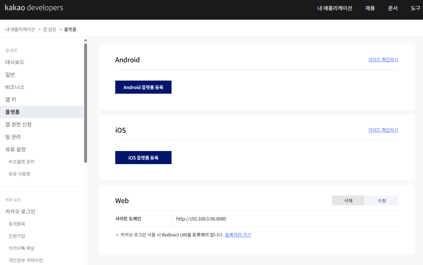Follow the 등록하러 가기 link
The image size is (423, 265).
(238, 235)
